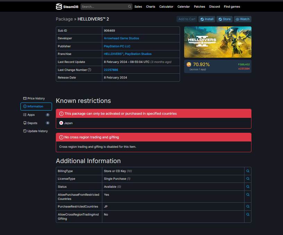Click the positive reviews count 589,402
The width and height of the screenshot is (283, 235).
click(244, 64)
